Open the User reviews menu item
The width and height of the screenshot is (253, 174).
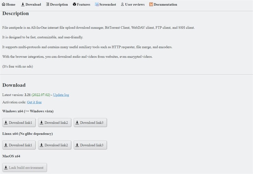(133, 4)
